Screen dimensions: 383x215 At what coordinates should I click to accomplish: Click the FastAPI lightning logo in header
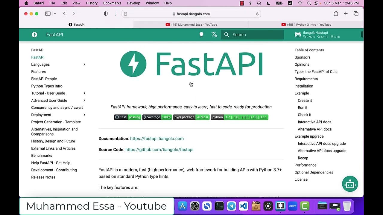pos(34,35)
